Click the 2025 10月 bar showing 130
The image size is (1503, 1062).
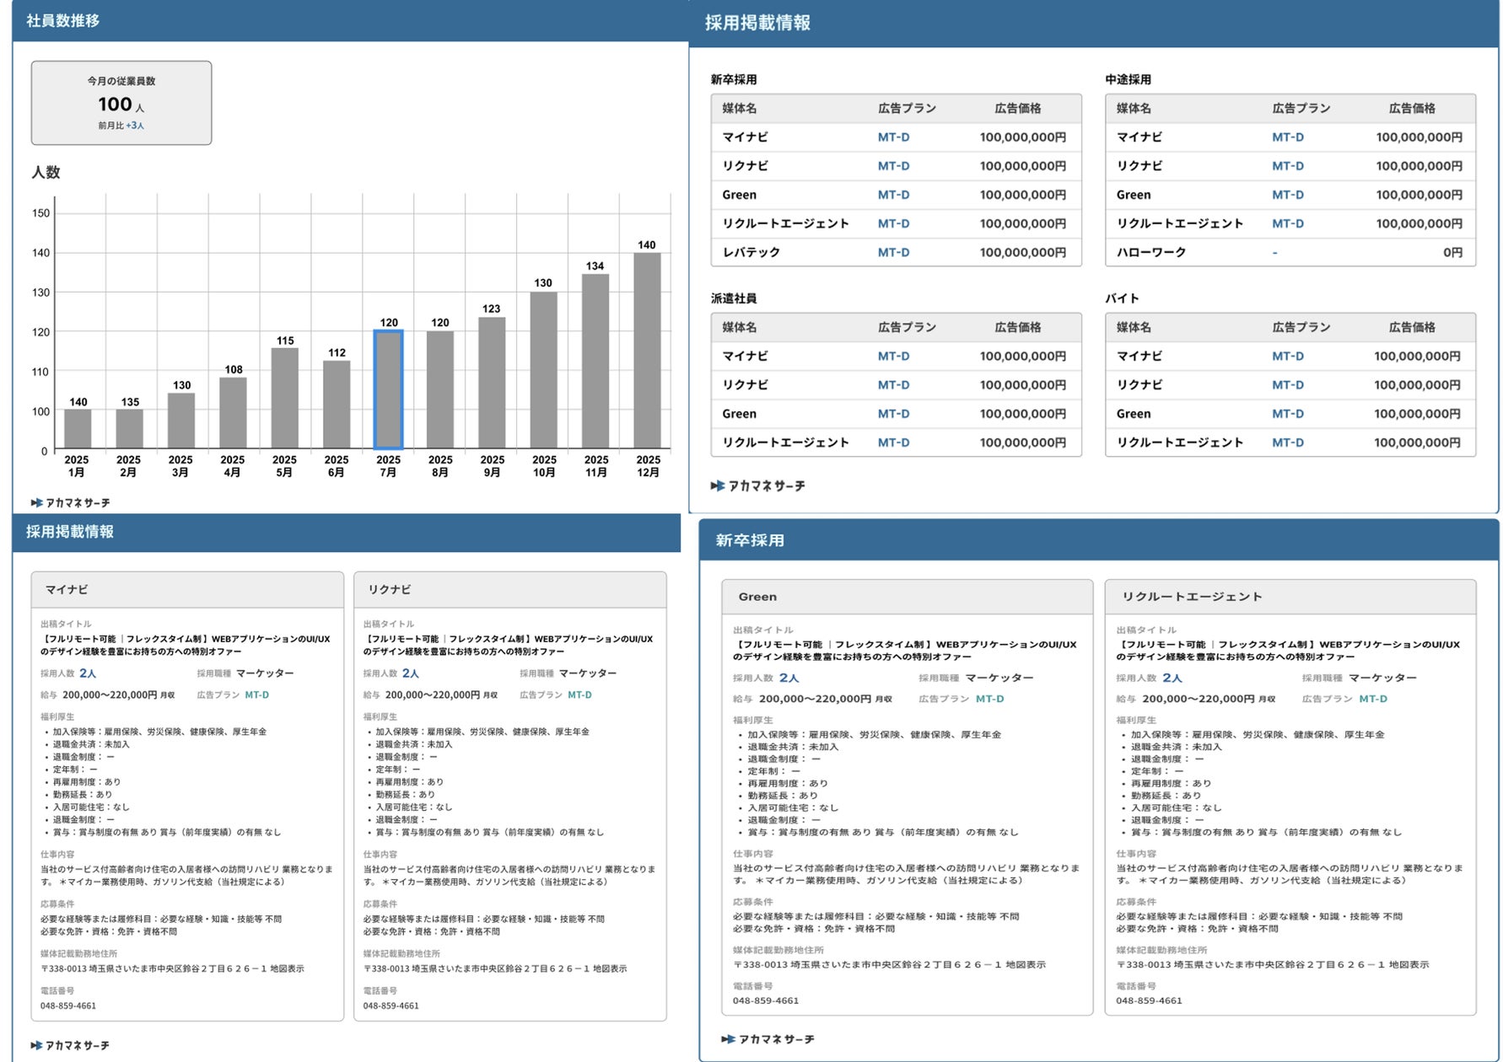coord(544,370)
